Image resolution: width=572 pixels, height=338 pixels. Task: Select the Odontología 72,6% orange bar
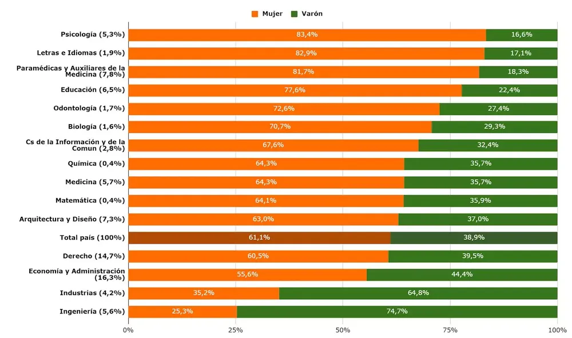coord(284,109)
